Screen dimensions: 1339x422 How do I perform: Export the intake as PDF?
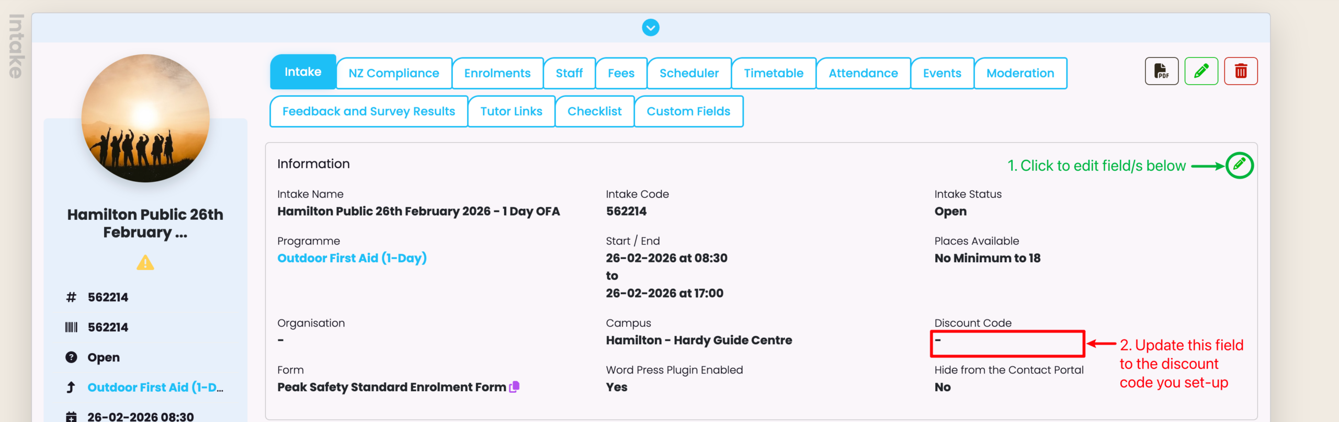tap(1161, 71)
